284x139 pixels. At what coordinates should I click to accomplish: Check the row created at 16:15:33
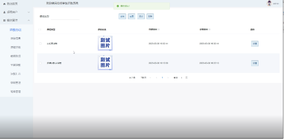coord(41,63)
